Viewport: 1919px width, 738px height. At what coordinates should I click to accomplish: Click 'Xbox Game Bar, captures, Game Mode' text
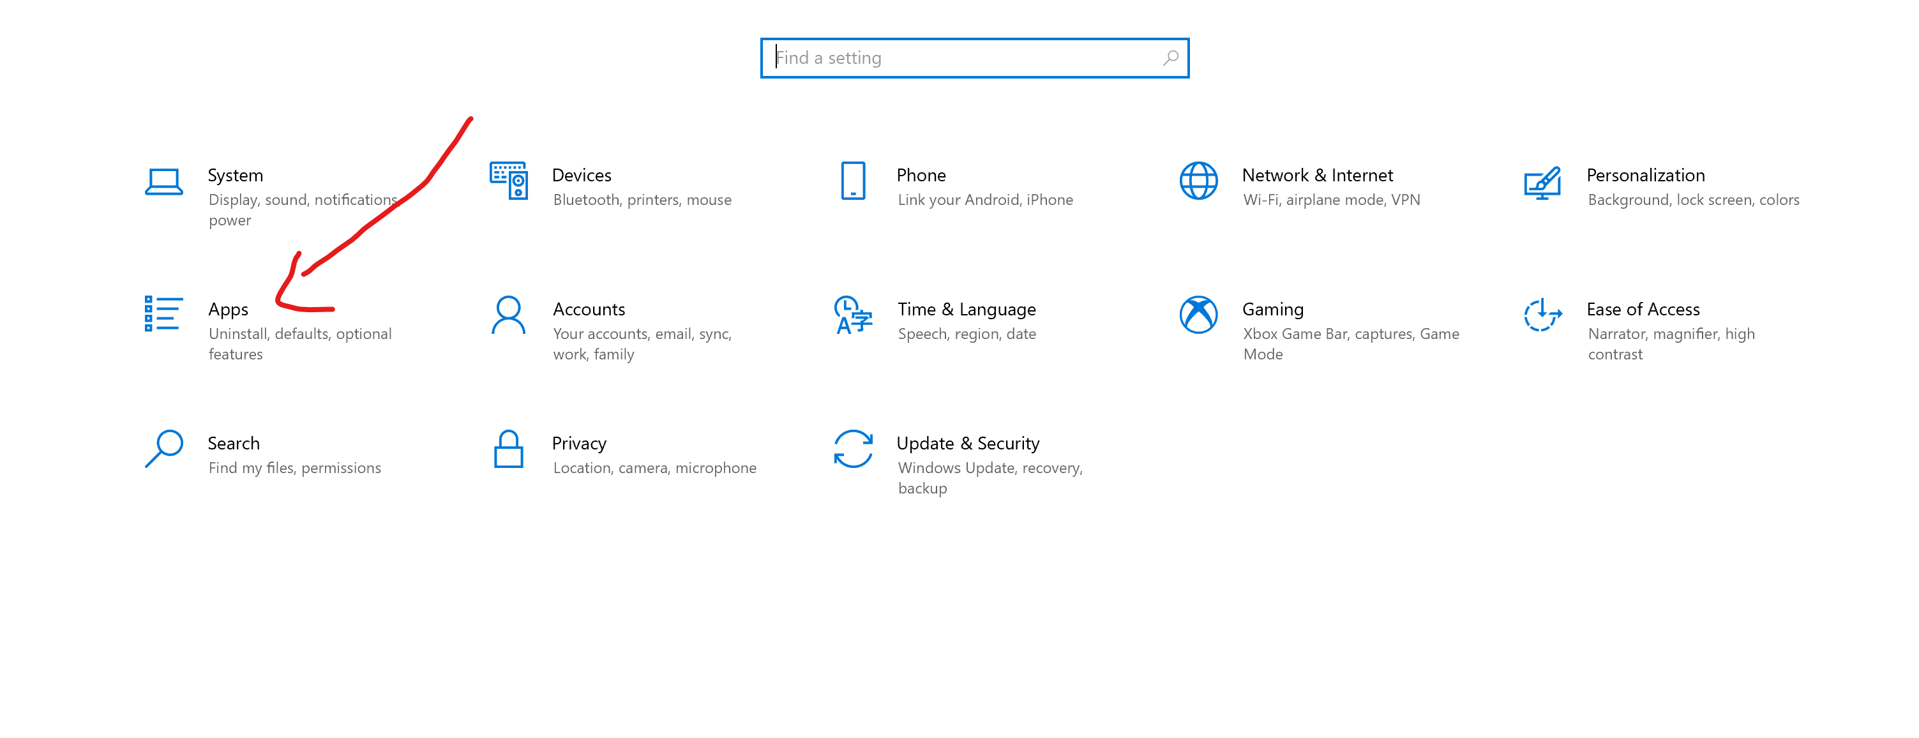[x=1351, y=344]
